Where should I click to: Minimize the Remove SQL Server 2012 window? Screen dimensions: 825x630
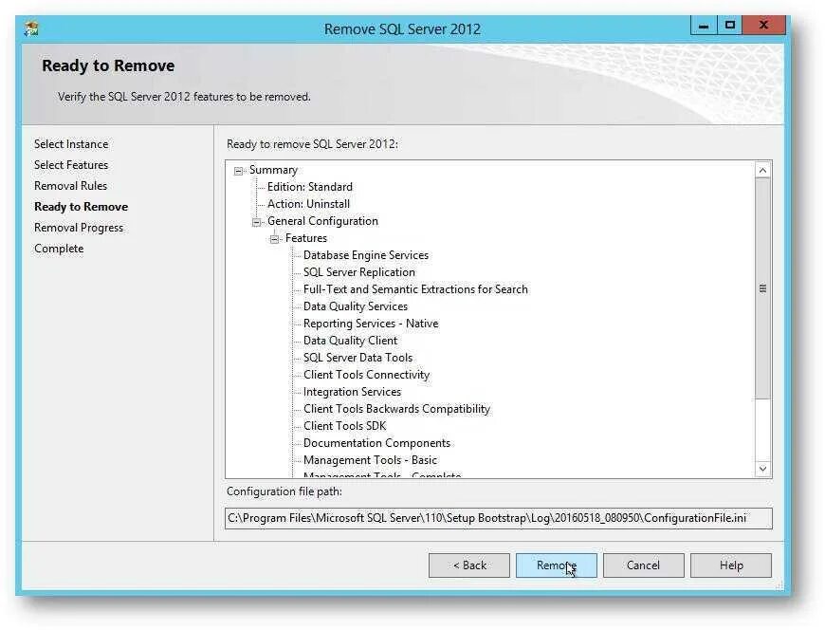(704, 26)
